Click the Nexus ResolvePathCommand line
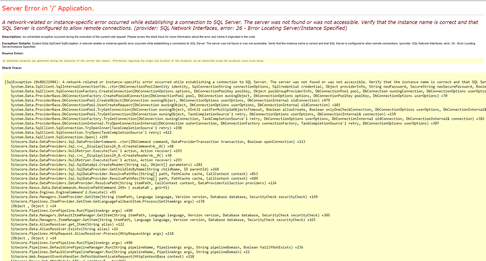This screenshot has height=261, width=486. click(90, 188)
